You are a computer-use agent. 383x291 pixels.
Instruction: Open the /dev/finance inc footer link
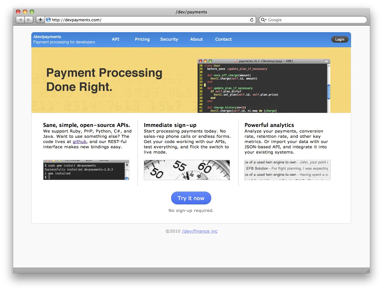pyautogui.click(x=200, y=231)
